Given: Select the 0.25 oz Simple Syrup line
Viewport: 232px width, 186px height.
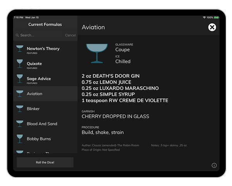Looking at the screenshot, I should (108, 94).
